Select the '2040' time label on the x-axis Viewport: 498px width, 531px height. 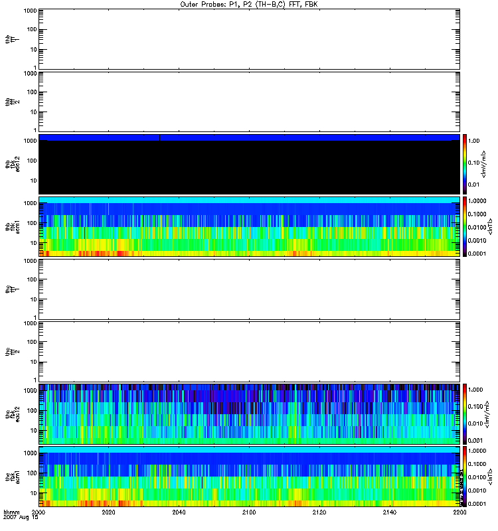click(x=179, y=512)
